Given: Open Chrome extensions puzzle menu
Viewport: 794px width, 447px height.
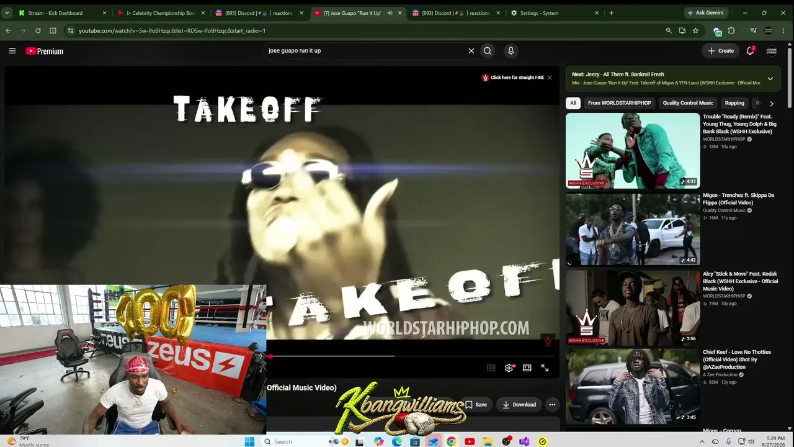Looking at the screenshot, I should point(731,30).
